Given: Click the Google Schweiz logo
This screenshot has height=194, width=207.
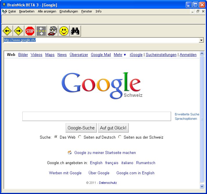Looking at the screenshot, I should point(102,85).
